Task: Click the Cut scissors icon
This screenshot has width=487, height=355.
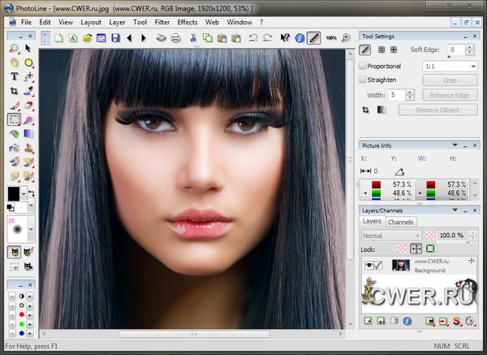Action: coord(194,37)
